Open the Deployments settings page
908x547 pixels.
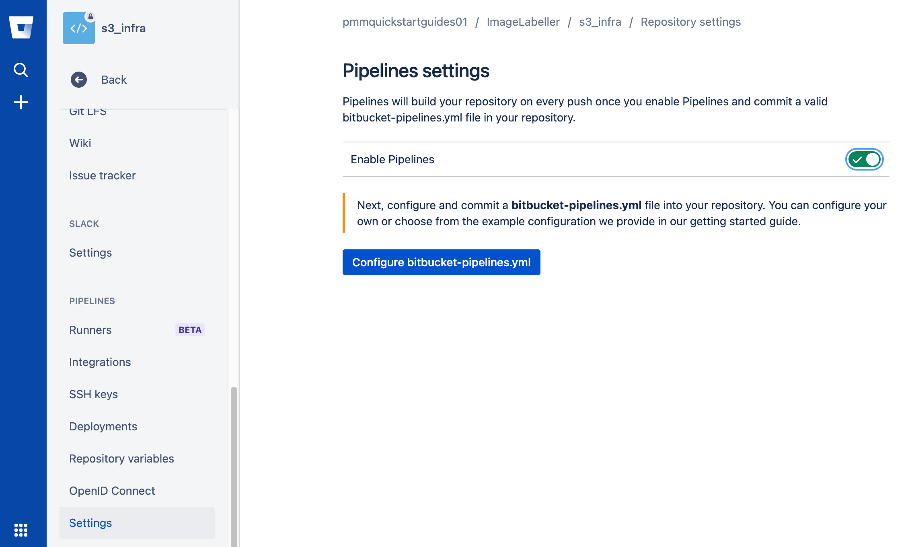coord(103,426)
